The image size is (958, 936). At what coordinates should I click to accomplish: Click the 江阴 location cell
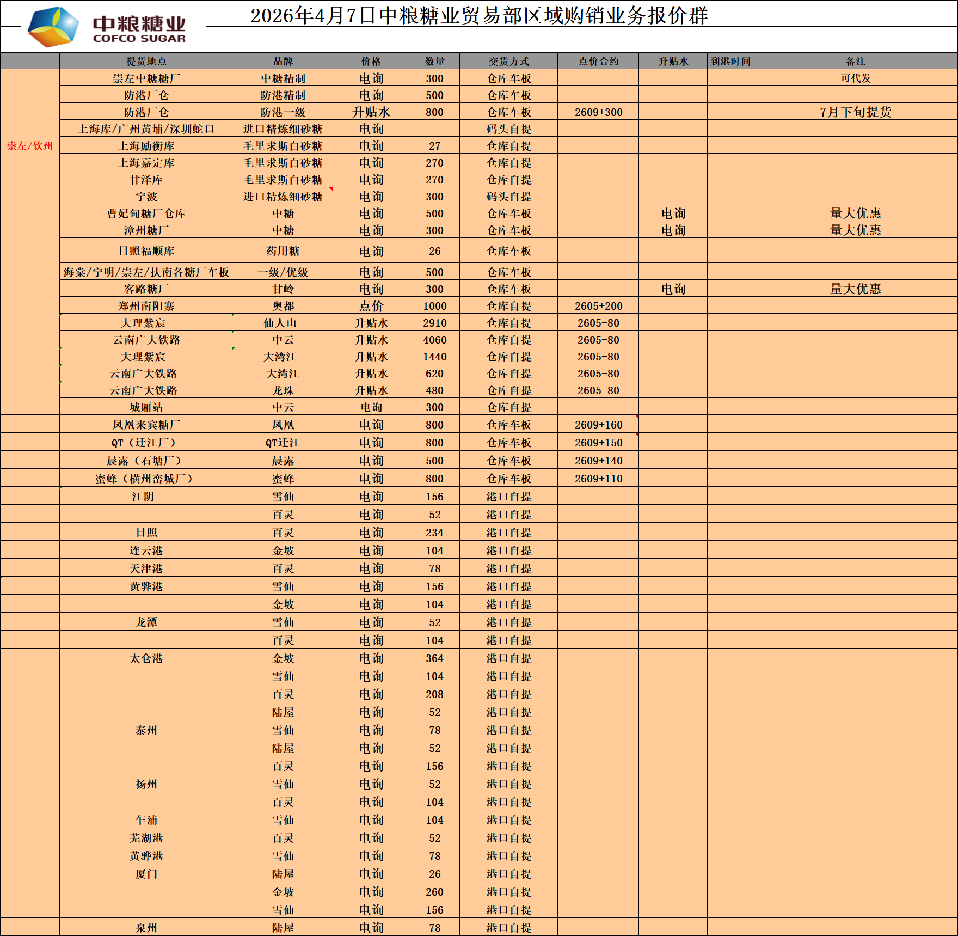(x=146, y=496)
